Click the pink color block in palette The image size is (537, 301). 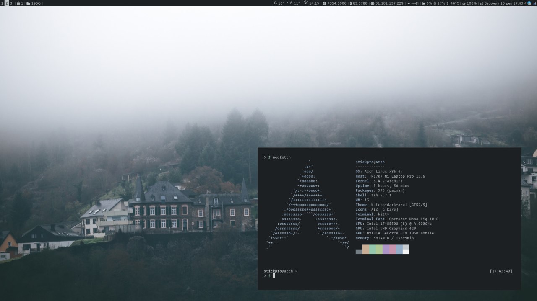point(393,250)
